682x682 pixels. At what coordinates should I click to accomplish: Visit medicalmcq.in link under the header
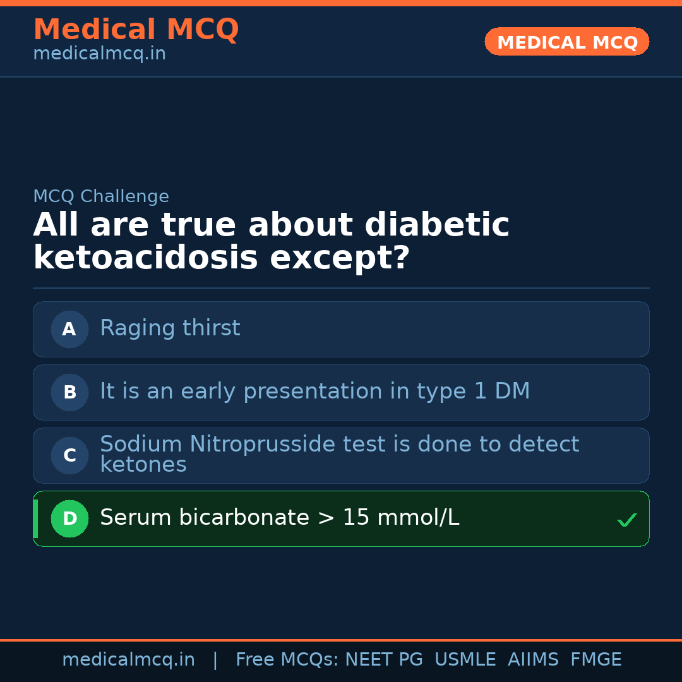99,54
